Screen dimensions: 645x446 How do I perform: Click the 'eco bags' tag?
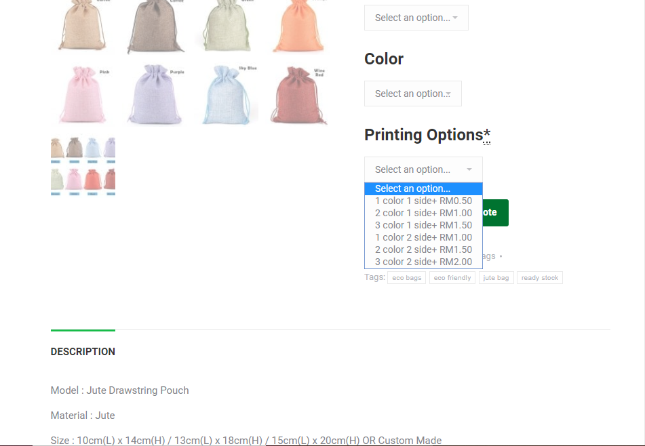pyautogui.click(x=406, y=278)
